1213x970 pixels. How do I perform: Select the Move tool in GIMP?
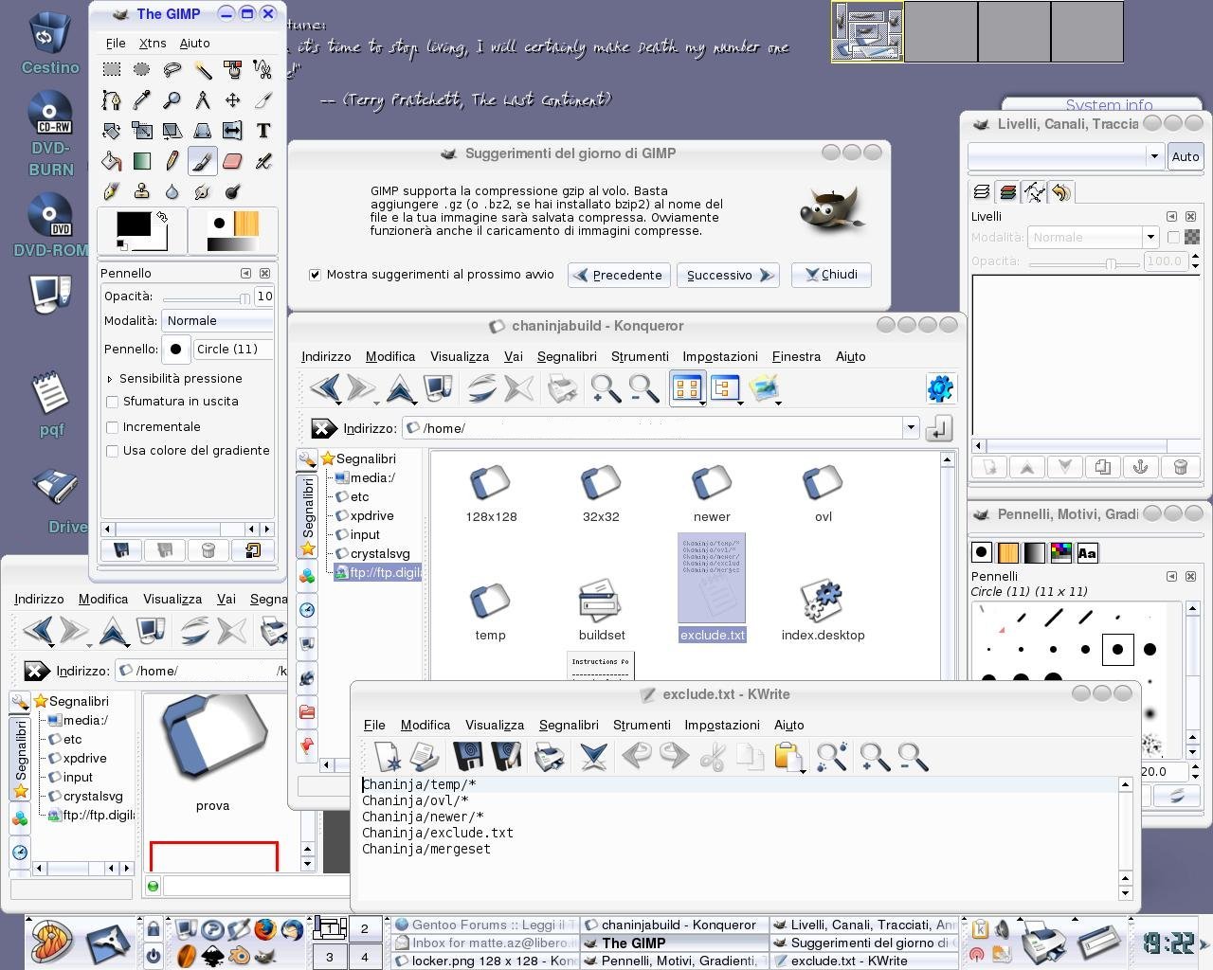pos(233,99)
